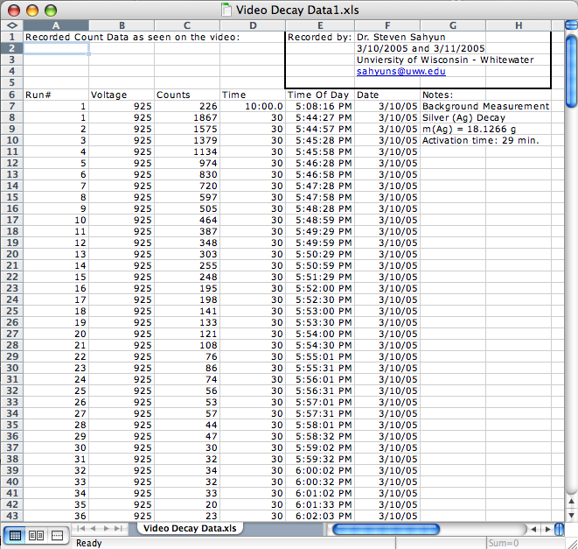The width and height of the screenshot is (578, 549).
Task: Click the 'Date' header cell
Action: coord(387,95)
